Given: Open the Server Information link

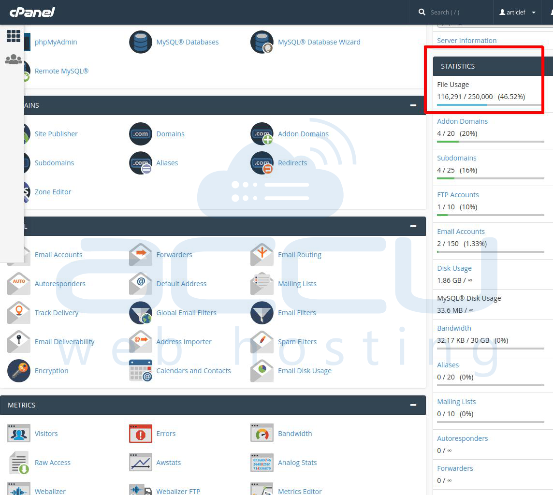Looking at the screenshot, I should click(x=466, y=41).
